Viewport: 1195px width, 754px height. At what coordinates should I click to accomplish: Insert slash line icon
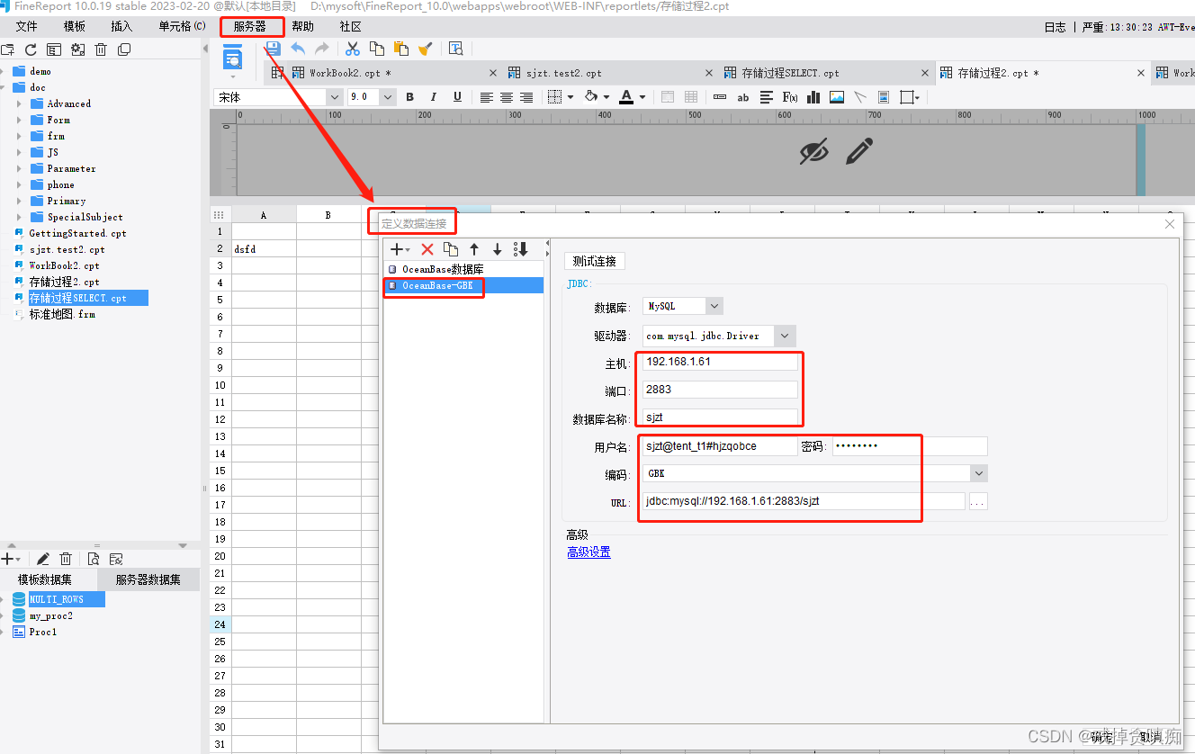pos(860,97)
